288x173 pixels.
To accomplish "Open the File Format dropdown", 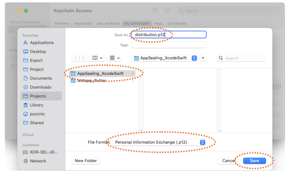I will pyautogui.click(x=159, y=142).
